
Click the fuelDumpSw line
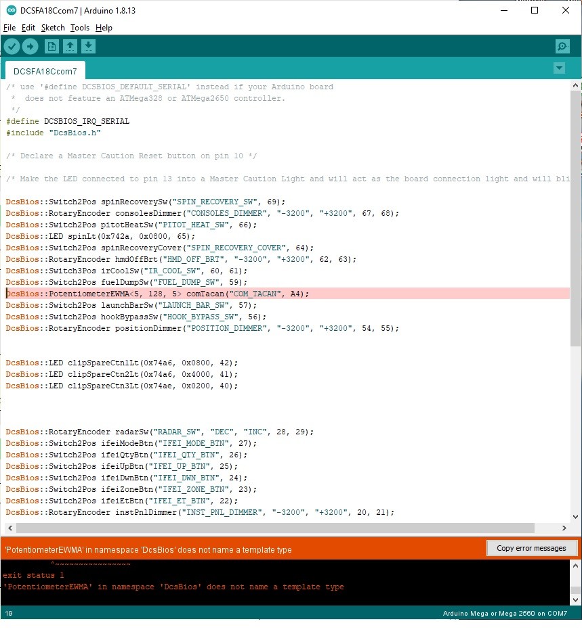(126, 282)
